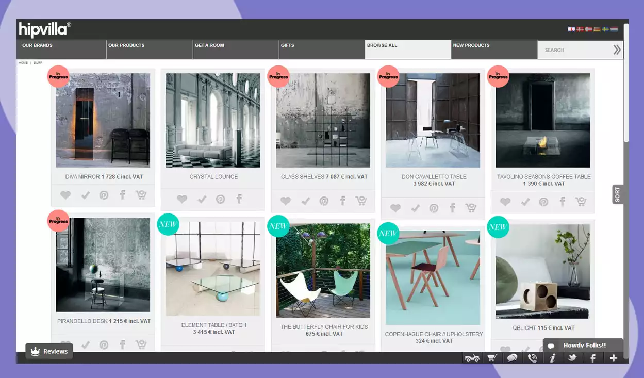Screen dimensions: 644x378
Task: Mark Diva Mirror with check icon
Action: click(85, 195)
